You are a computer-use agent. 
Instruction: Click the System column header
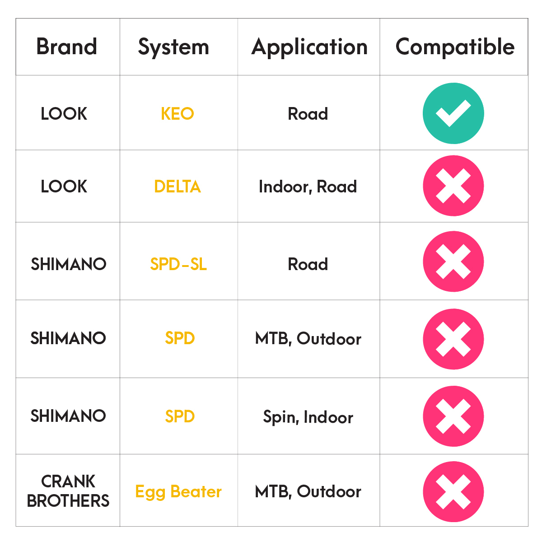tap(173, 47)
